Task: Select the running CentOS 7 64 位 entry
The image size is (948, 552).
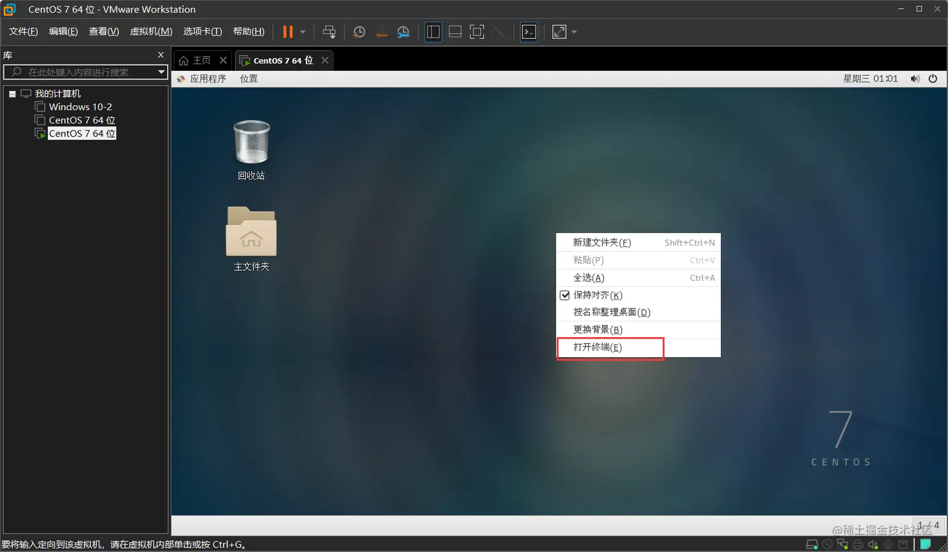Action: [82, 133]
